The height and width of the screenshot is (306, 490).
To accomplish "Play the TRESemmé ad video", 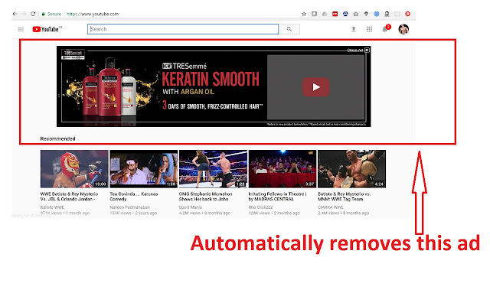I will [315, 87].
